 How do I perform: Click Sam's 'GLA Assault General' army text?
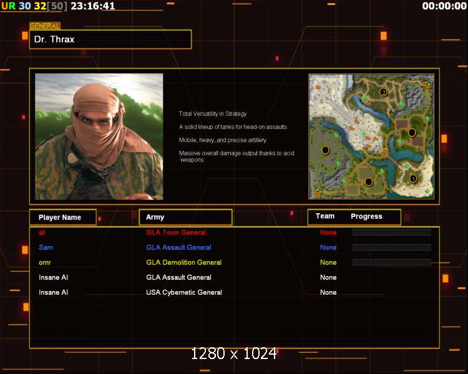pyautogui.click(x=179, y=247)
